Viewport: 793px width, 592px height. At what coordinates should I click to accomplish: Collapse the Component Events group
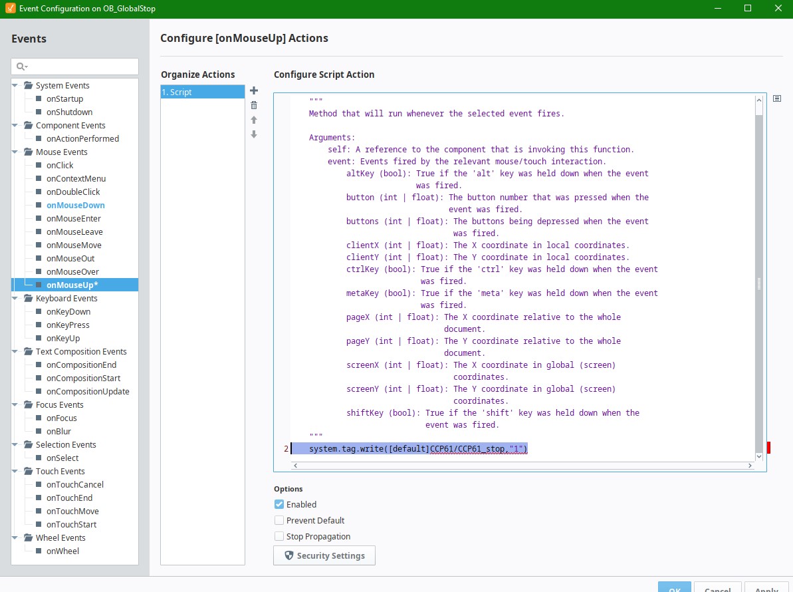15,125
